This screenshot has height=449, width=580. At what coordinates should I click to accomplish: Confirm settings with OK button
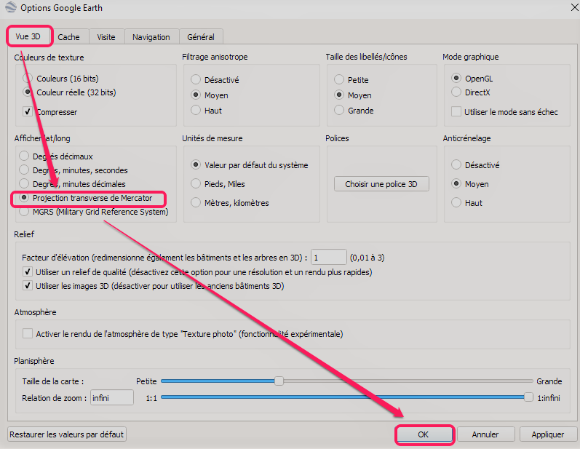(424, 434)
